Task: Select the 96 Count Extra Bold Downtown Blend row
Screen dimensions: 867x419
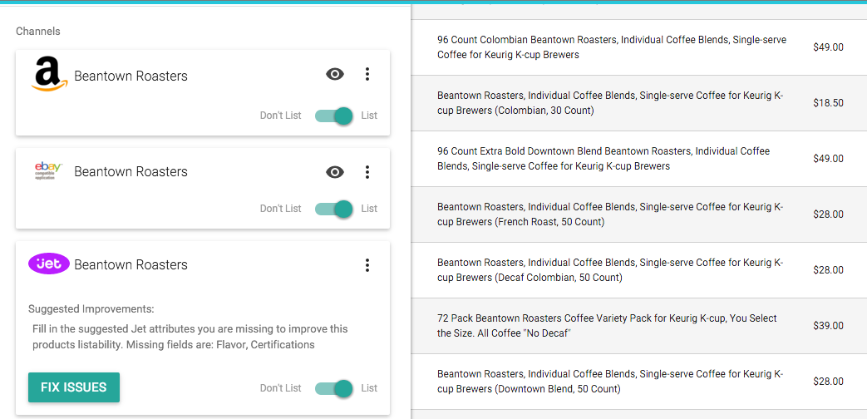Action: (x=638, y=159)
